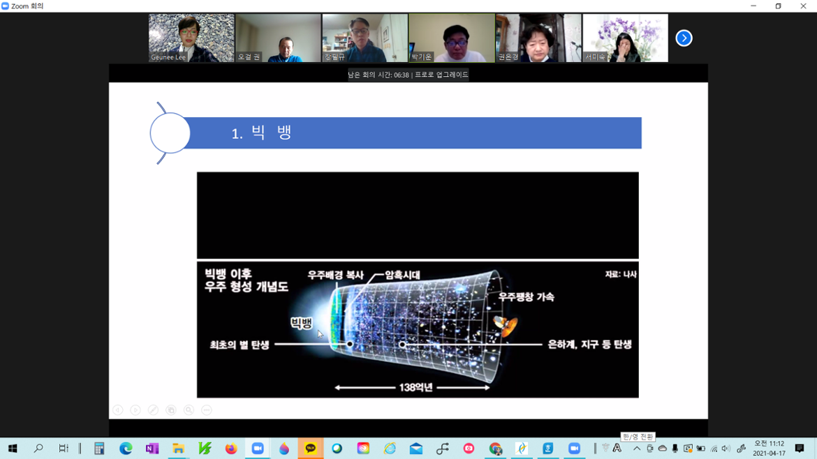Image resolution: width=817 pixels, height=459 pixels.
Task: Expand hidden system tray icons chevron
Action: pos(637,449)
